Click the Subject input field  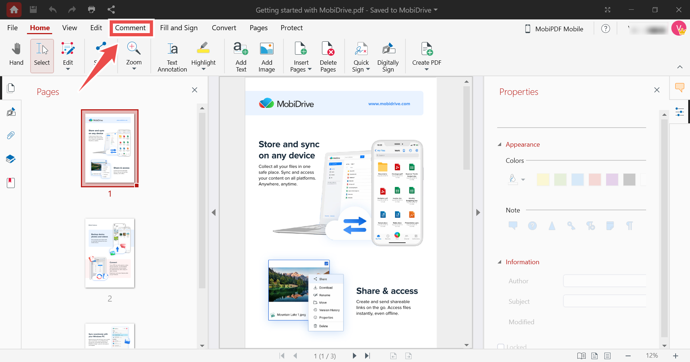[x=604, y=301]
